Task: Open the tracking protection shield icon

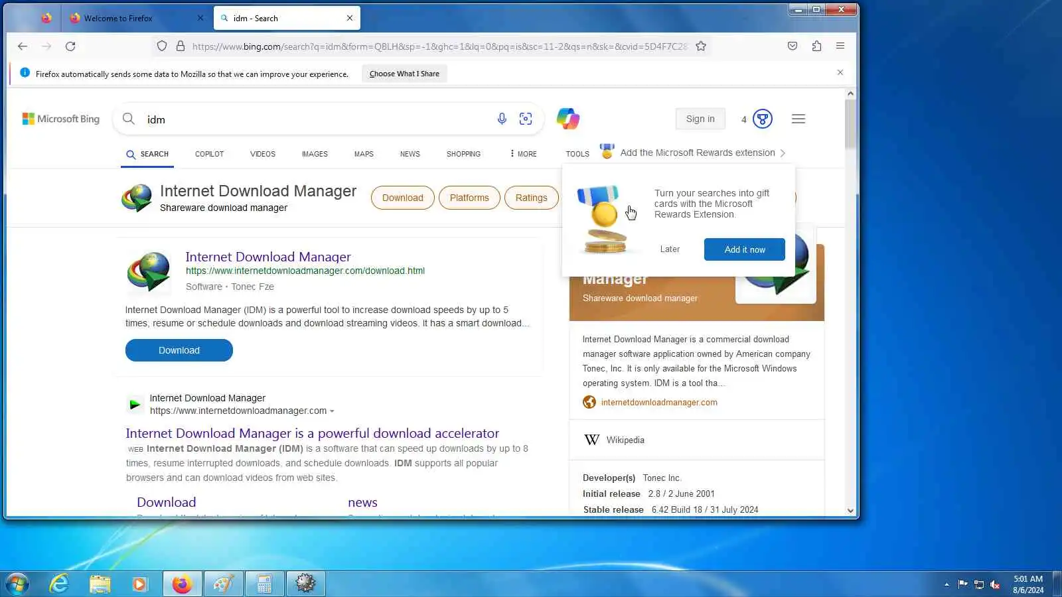Action: (162, 46)
